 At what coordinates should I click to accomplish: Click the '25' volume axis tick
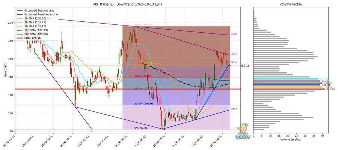296,136
